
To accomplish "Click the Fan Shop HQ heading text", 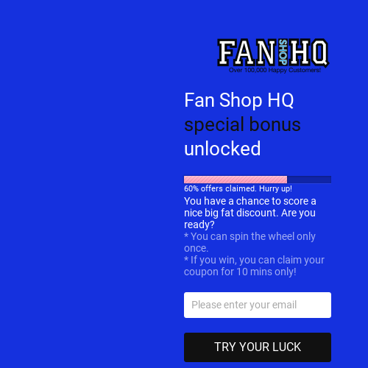I will (238, 100).
